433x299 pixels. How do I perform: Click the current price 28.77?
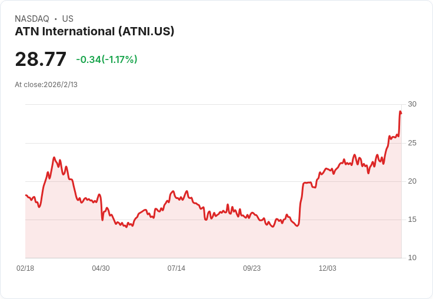coord(41,59)
